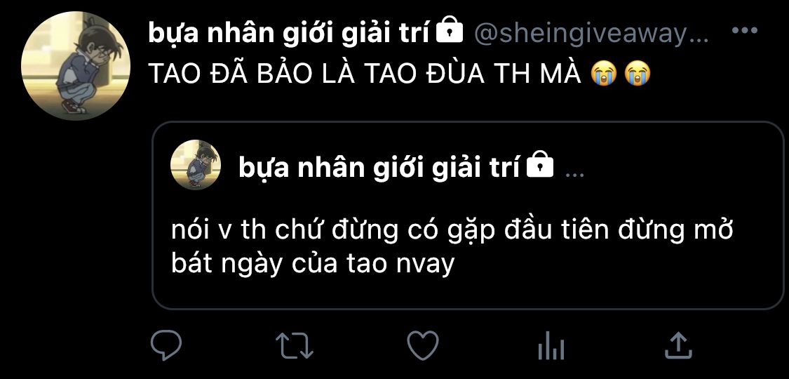This screenshot has height=379, width=789.
Task: Click the display name inside the quoted tweet
Action: click(379, 168)
